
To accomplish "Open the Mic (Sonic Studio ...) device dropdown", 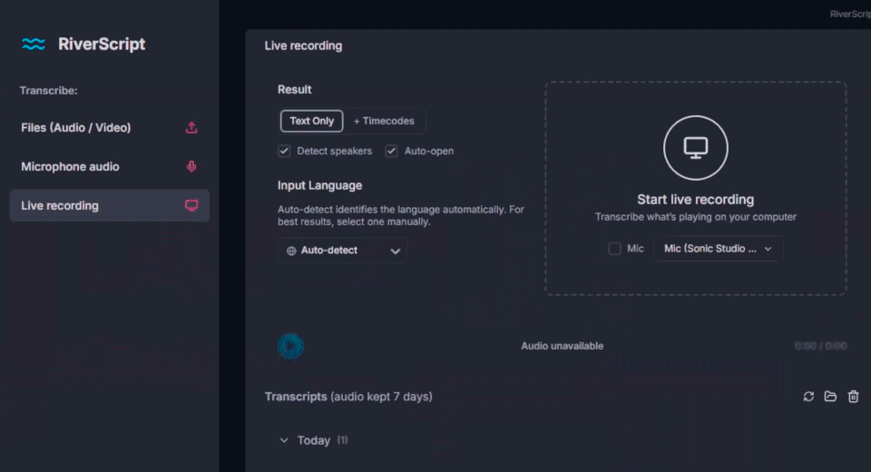I will pyautogui.click(x=719, y=249).
